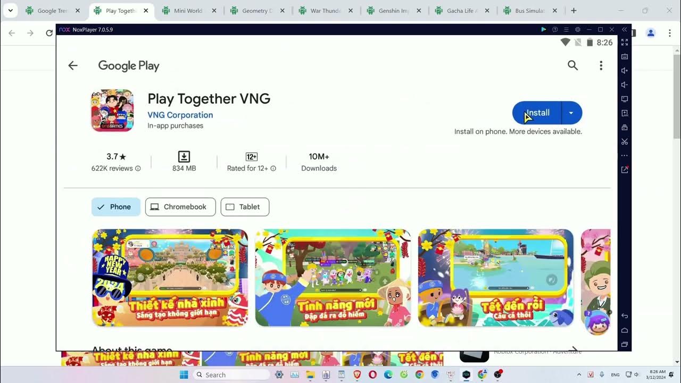
Task: Click the 3.7 star rating text
Action: click(116, 156)
